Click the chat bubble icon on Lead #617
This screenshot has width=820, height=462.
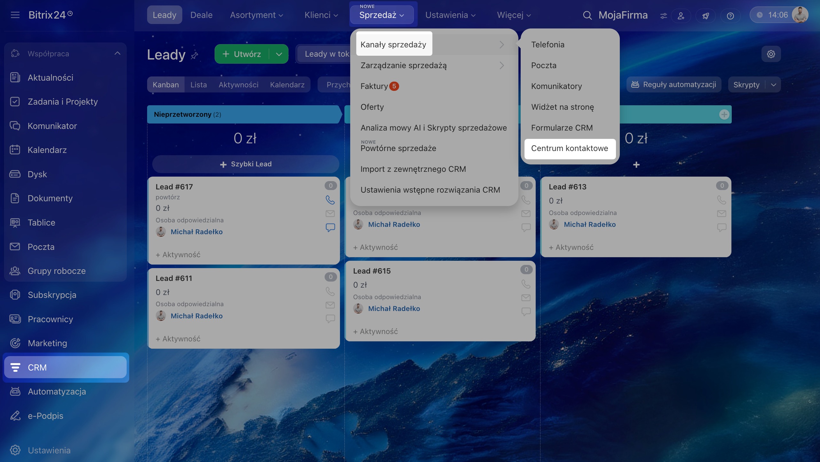[330, 227]
